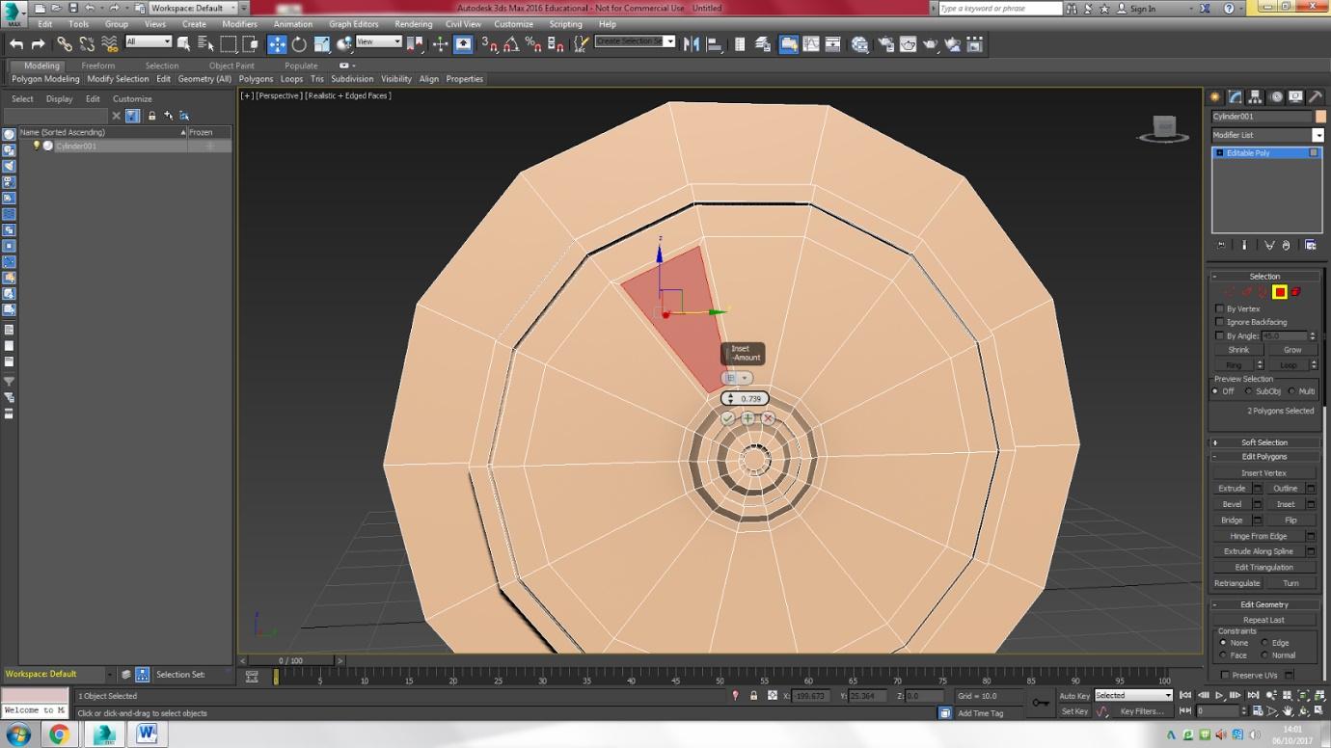Viewport: 1331px width, 748px height.
Task: Click the Bevel button
Action: 1232,504
